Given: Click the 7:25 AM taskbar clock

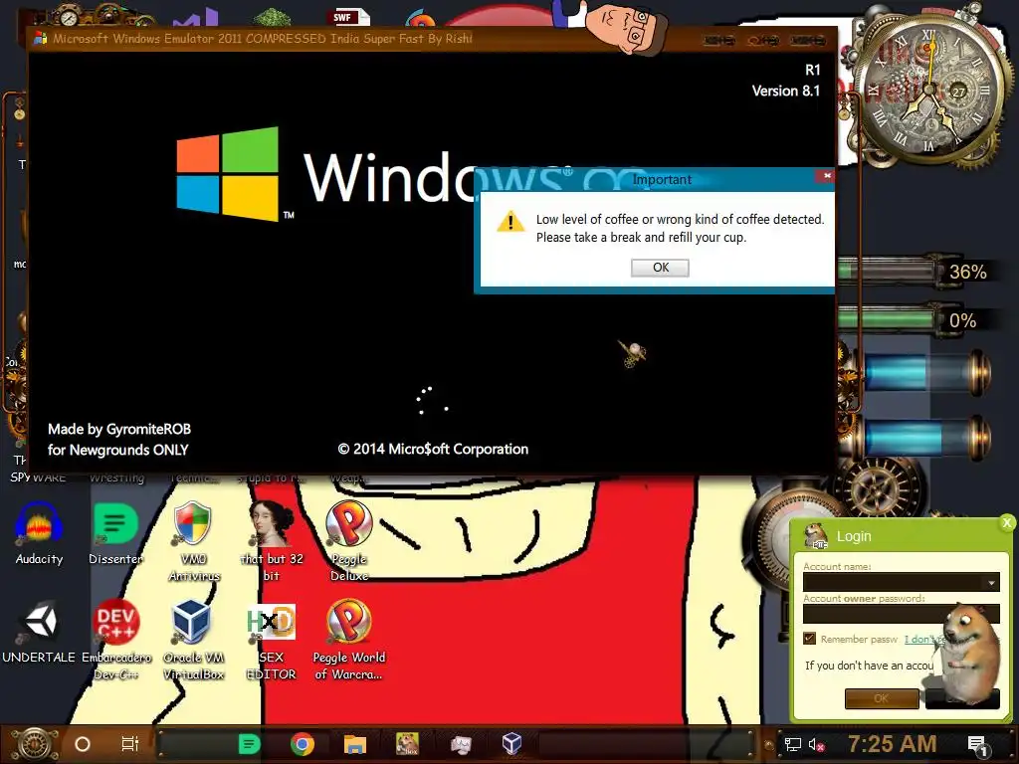Looking at the screenshot, I should [x=893, y=744].
